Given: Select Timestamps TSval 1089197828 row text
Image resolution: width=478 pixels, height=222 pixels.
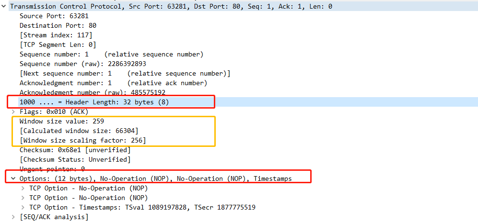Looking at the screenshot, I should point(142,207).
